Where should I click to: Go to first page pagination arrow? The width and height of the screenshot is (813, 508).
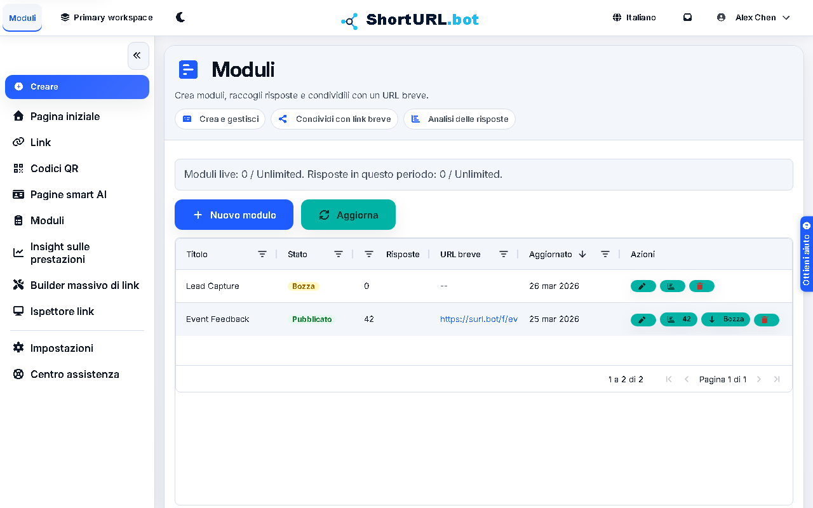[669, 379]
